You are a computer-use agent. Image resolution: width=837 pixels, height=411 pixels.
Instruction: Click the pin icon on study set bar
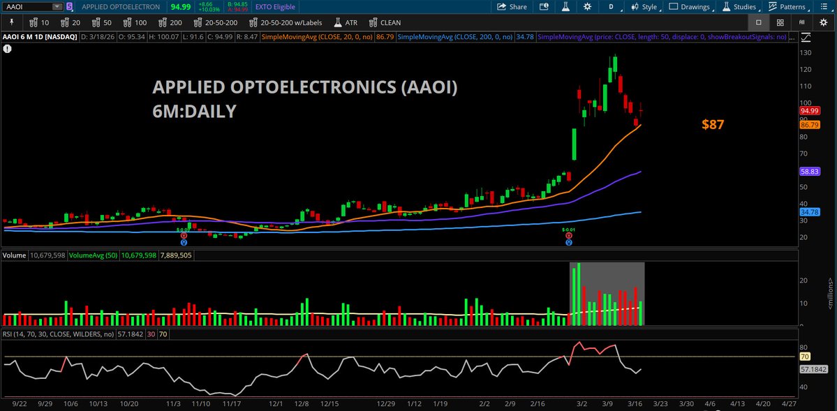tap(13, 22)
